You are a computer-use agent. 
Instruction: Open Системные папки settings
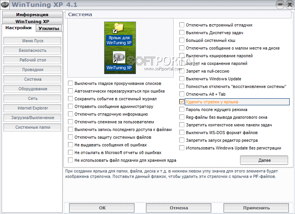[x=32, y=127]
